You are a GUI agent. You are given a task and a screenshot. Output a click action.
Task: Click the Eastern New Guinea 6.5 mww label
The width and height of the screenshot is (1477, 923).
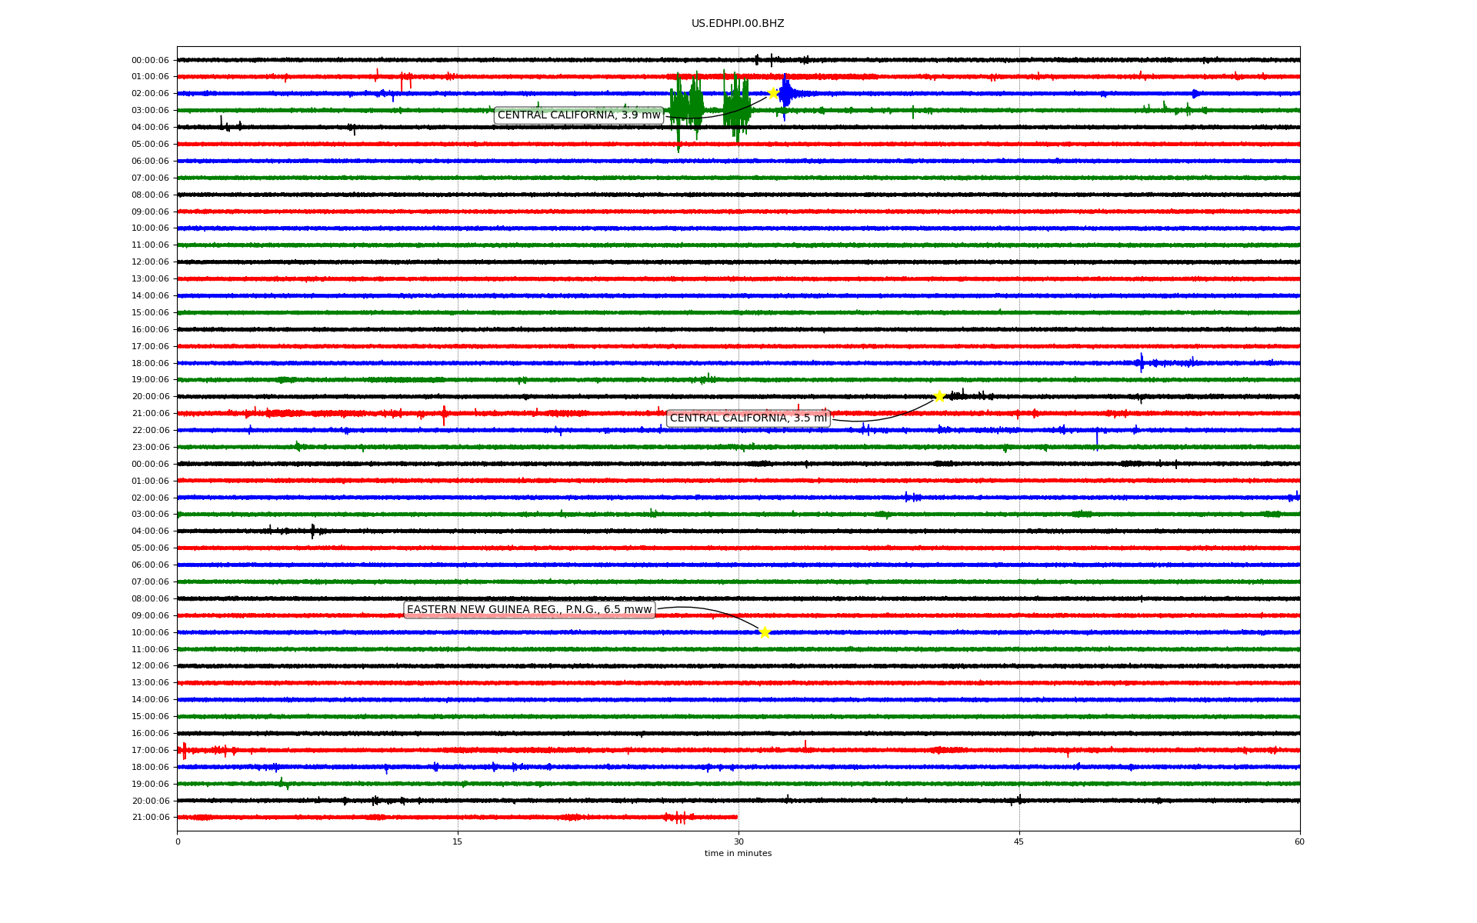pyautogui.click(x=529, y=610)
